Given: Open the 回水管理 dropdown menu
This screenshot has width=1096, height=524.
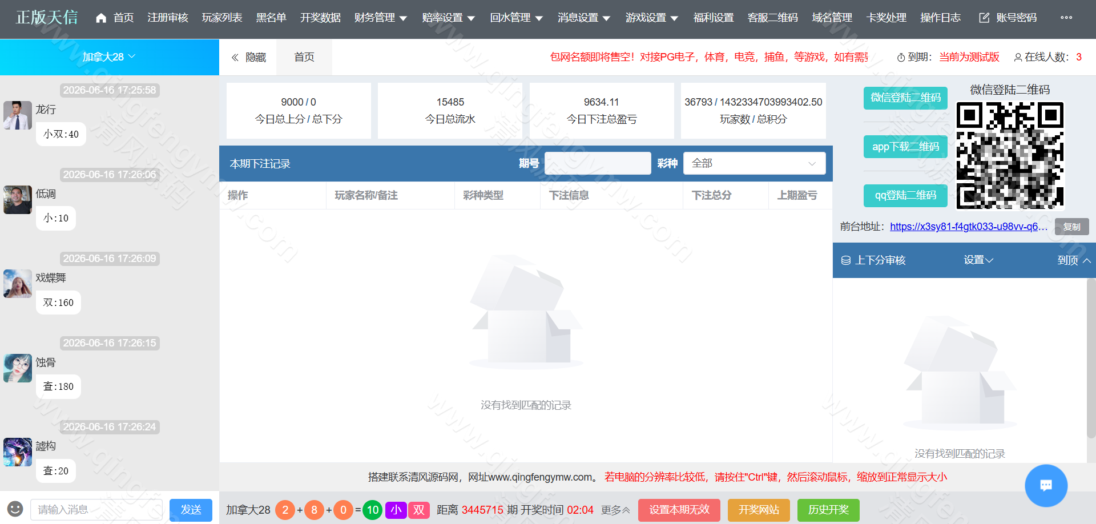Looking at the screenshot, I should (x=517, y=18).
